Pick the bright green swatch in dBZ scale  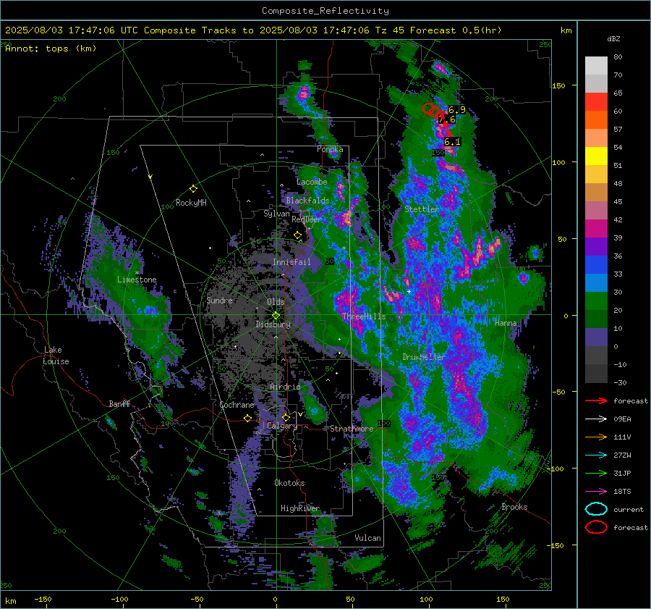click(596, 301)
